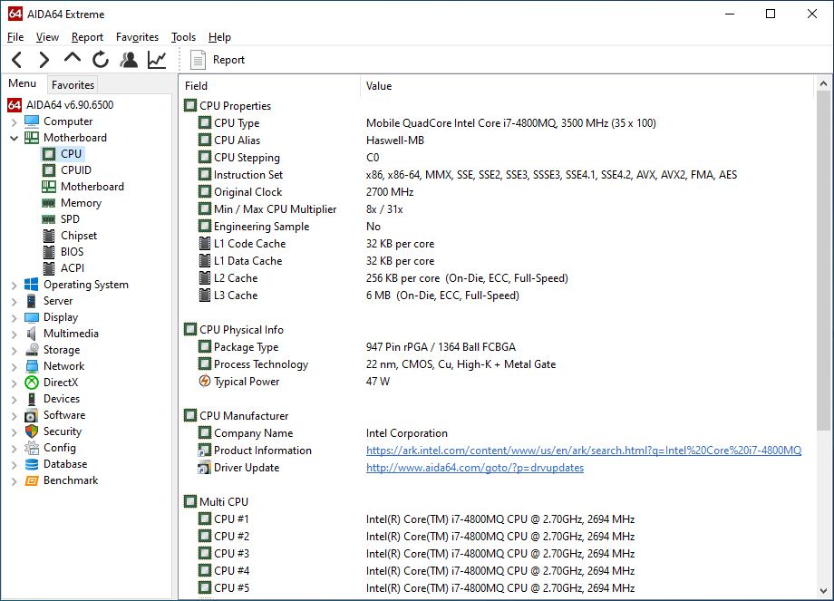Click the Server tower icon
Viewport: 834px width, 601px height.
(32, 301)
